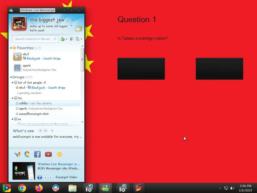Open Blackjack - Death Grips link under Favorites nkcf

click(x=43, y=59)
